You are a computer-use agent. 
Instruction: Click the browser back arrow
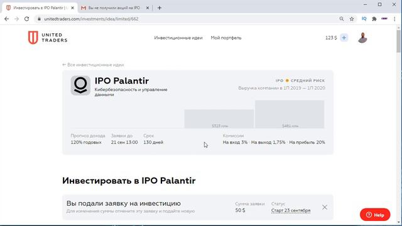click(7, 19)
